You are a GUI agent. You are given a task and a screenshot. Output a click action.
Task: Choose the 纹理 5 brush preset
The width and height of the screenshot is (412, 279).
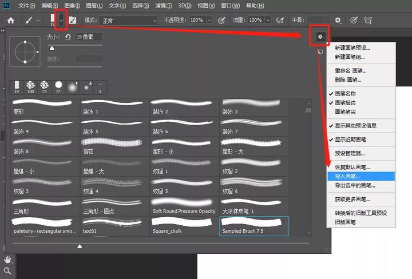[184, 187]
